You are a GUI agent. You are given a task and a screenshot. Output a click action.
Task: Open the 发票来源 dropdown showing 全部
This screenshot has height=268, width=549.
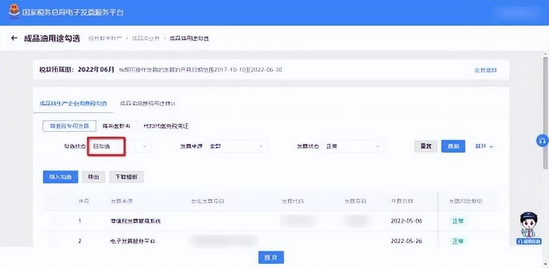[237, 146]
